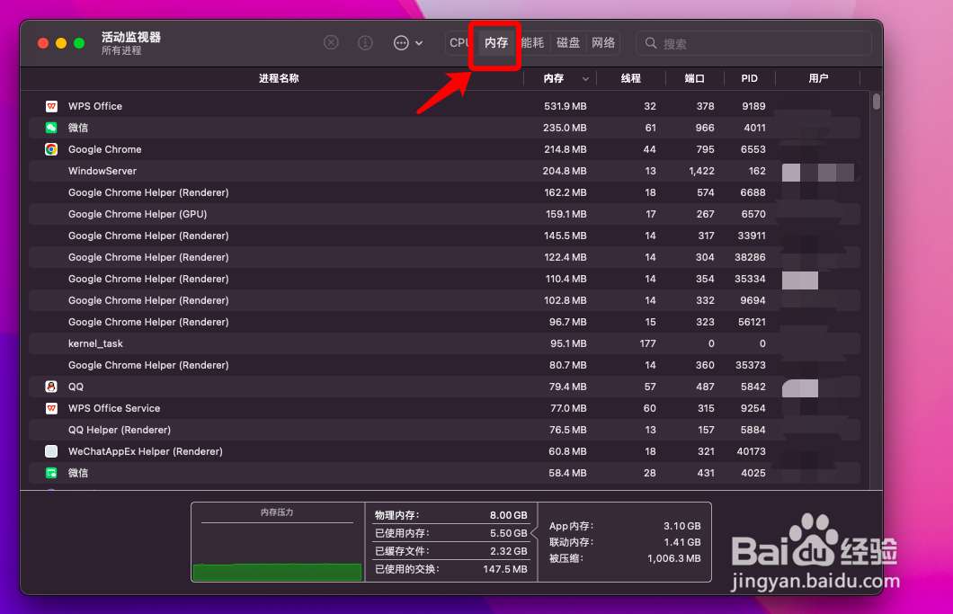Select Chrome Helper (Renderer) with PID 6688
953x614 pixels.
point(444,192)
